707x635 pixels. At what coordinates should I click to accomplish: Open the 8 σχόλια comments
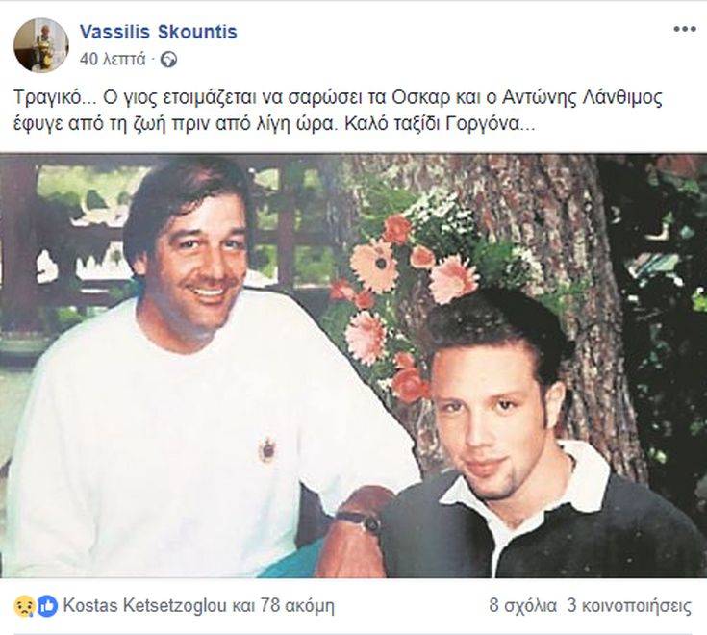coord(522,606)
